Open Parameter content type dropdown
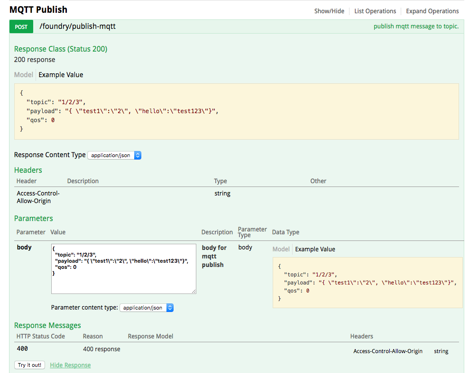469x373 pixels. click(147, 308)
